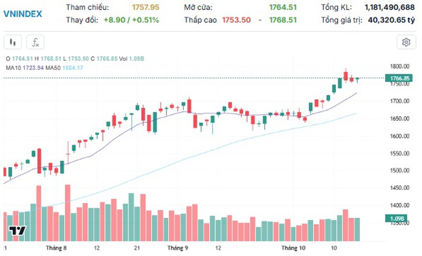Click the TradingView logo

[x=17, y=231]
